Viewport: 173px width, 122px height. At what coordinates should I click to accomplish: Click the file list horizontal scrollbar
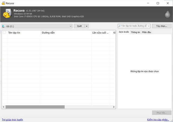[35, 107]
